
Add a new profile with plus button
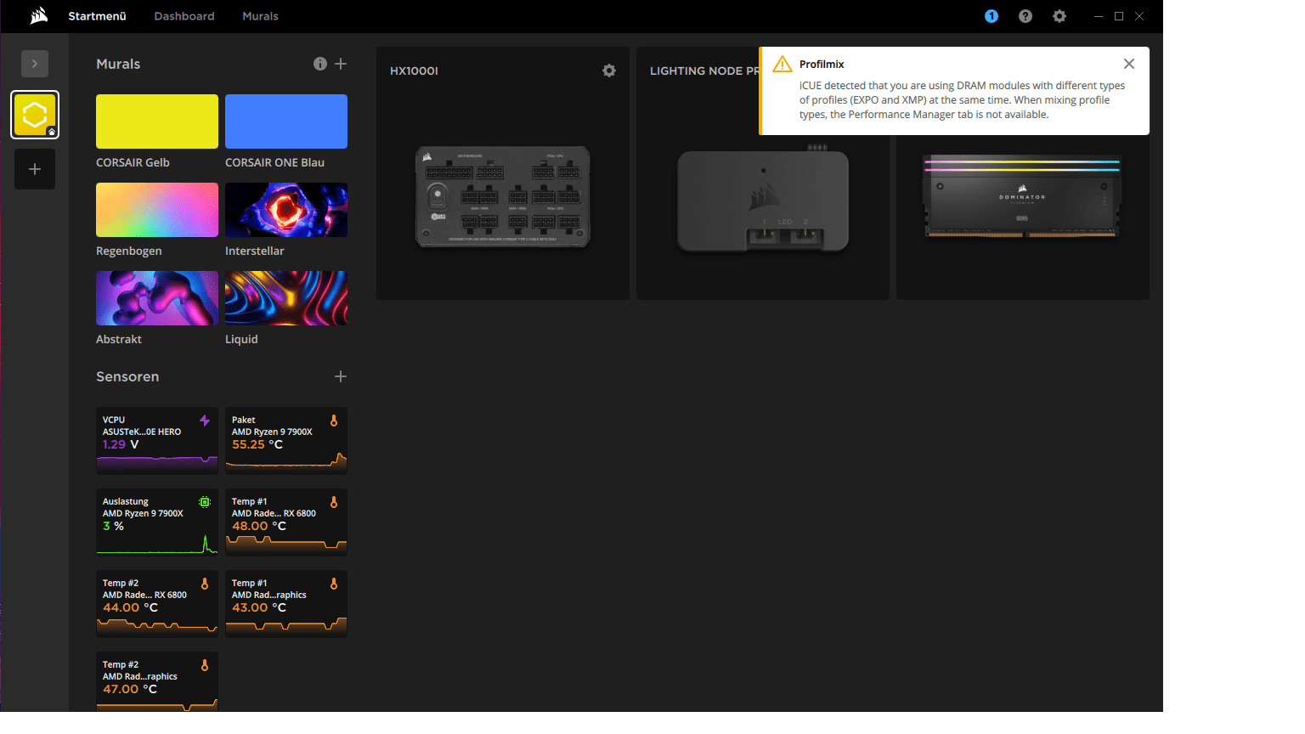(35, 169)
